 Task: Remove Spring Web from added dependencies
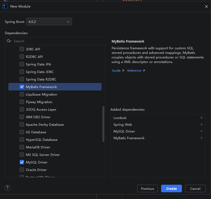[x=202, y=124]
